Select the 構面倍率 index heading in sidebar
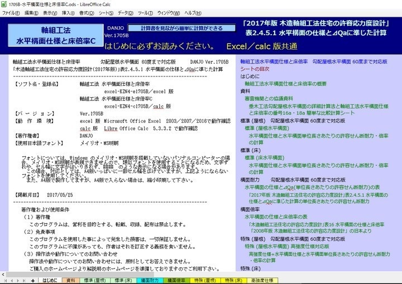402x284 pixels. (x=250, y=209)
